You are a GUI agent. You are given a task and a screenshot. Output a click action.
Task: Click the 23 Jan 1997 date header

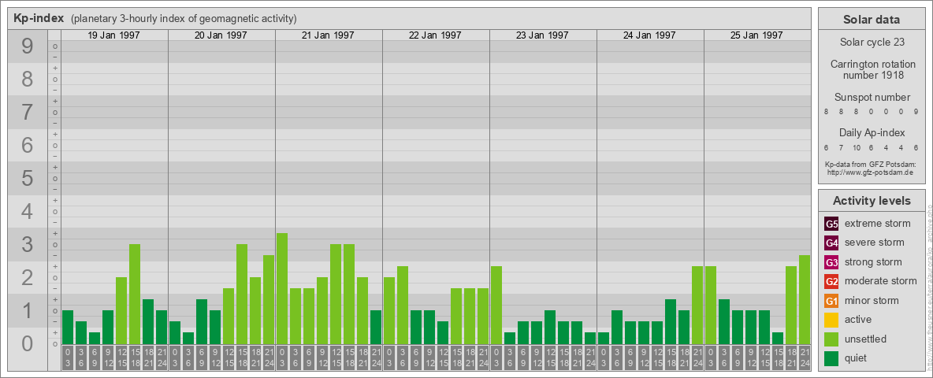[x=542, y=35]
